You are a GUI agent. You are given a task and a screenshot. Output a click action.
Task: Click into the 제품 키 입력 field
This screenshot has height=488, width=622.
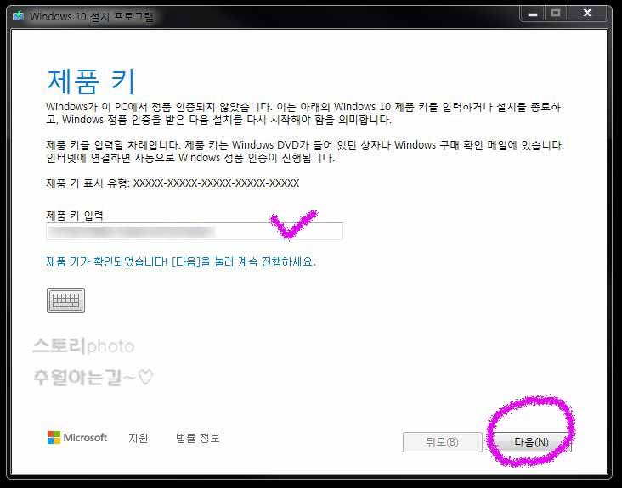coord(195,232)
